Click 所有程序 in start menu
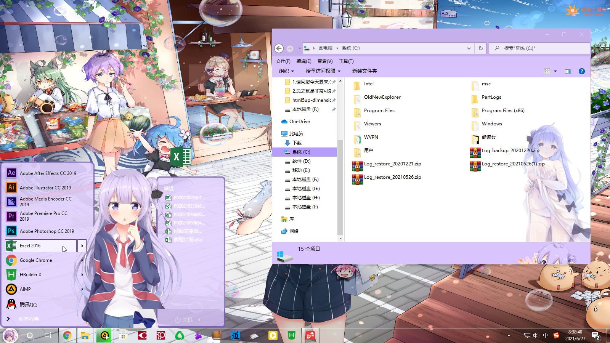610x343 pixels. pyautogui.click(x=29, y=319)
